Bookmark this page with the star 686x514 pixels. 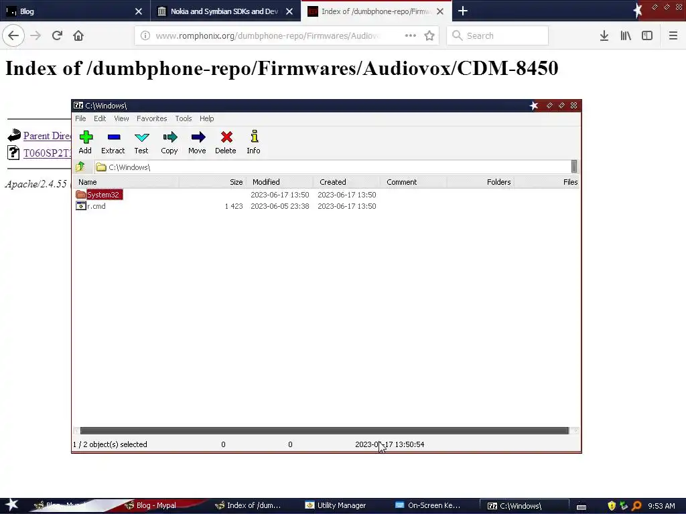point(429,35)
